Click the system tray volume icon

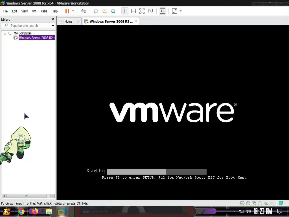pos(248,211)
